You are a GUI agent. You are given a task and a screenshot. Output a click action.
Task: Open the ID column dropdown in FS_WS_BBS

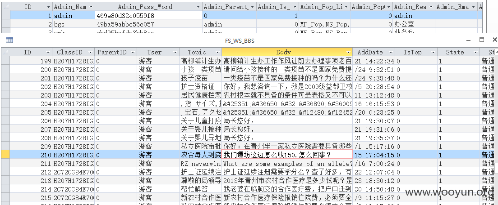pyautogui.click(x=49, y=53)
